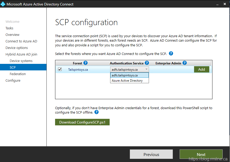Image resolution: width=230 pixels, height=162 pixels.
Task: Click the help icon beside Authentication Service
Action: pyautogui.click(x=147, y=63)
